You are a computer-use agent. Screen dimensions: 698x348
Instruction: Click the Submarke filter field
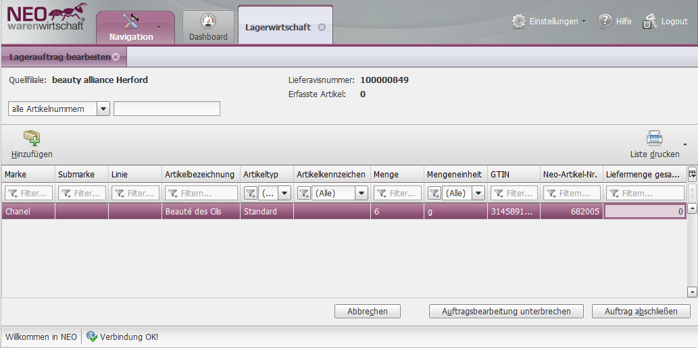click(82, 193)
